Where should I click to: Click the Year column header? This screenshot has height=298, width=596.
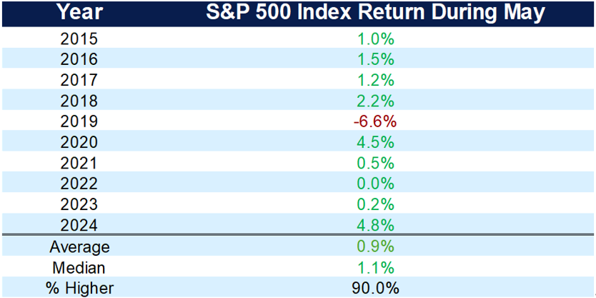(78, 12)
